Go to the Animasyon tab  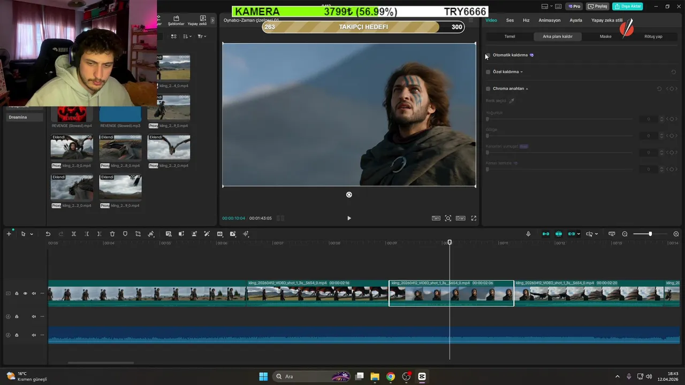(x=550, y=20)
